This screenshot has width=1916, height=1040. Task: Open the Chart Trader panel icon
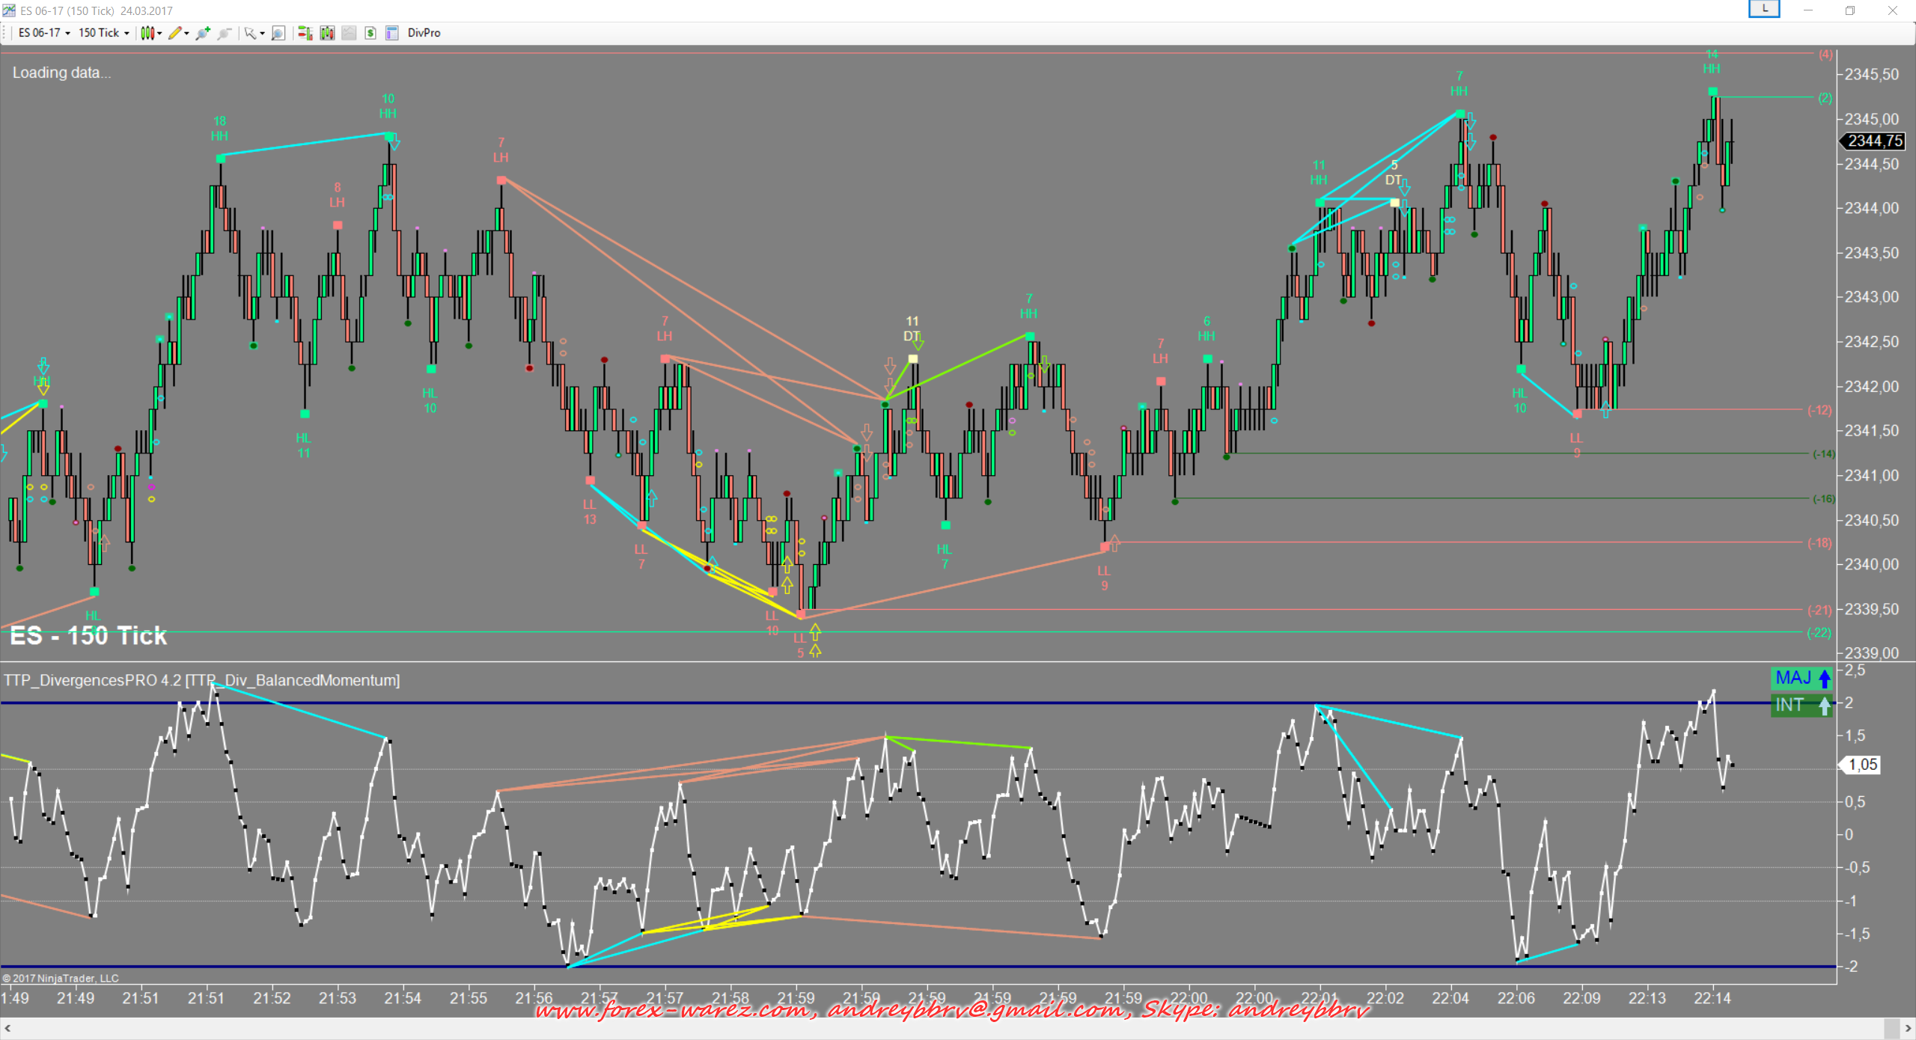point(305,33)
